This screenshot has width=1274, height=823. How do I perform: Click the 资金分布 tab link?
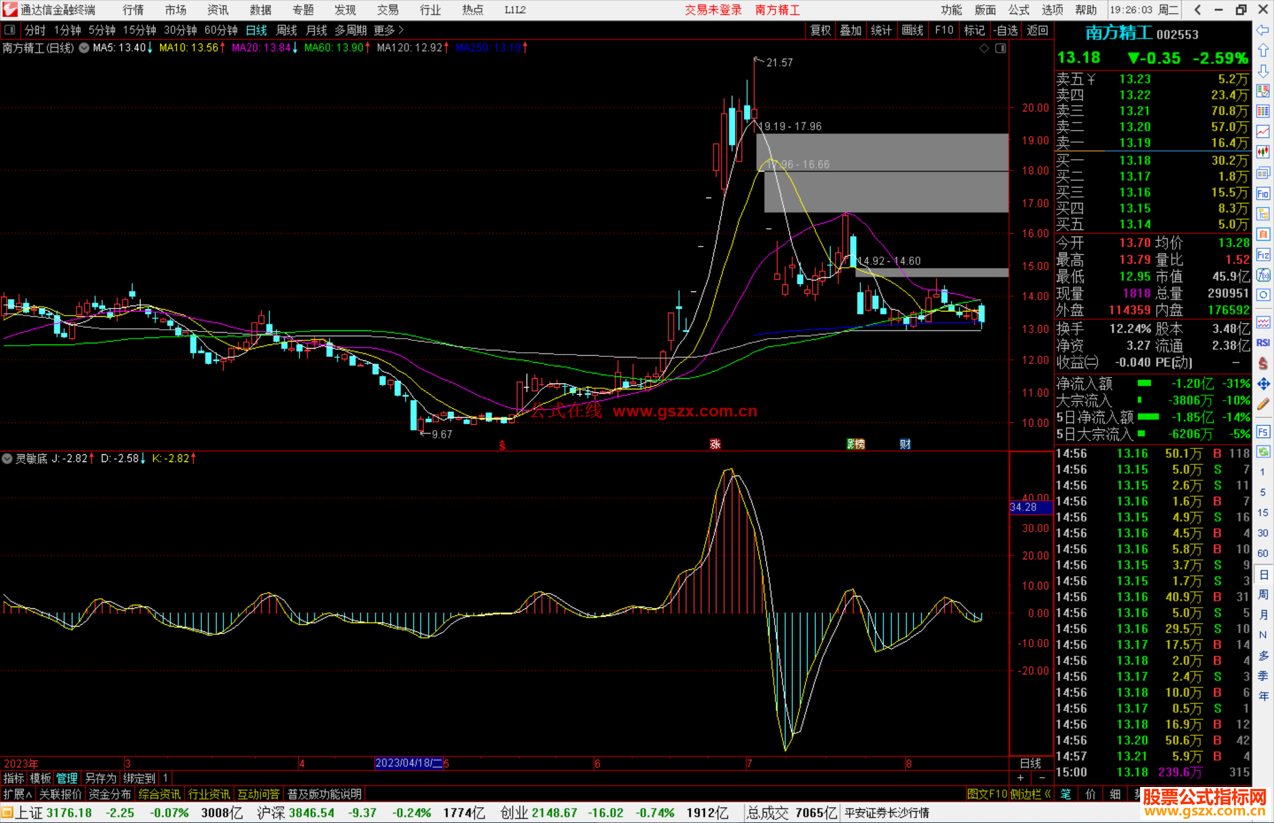pos(110,794)
